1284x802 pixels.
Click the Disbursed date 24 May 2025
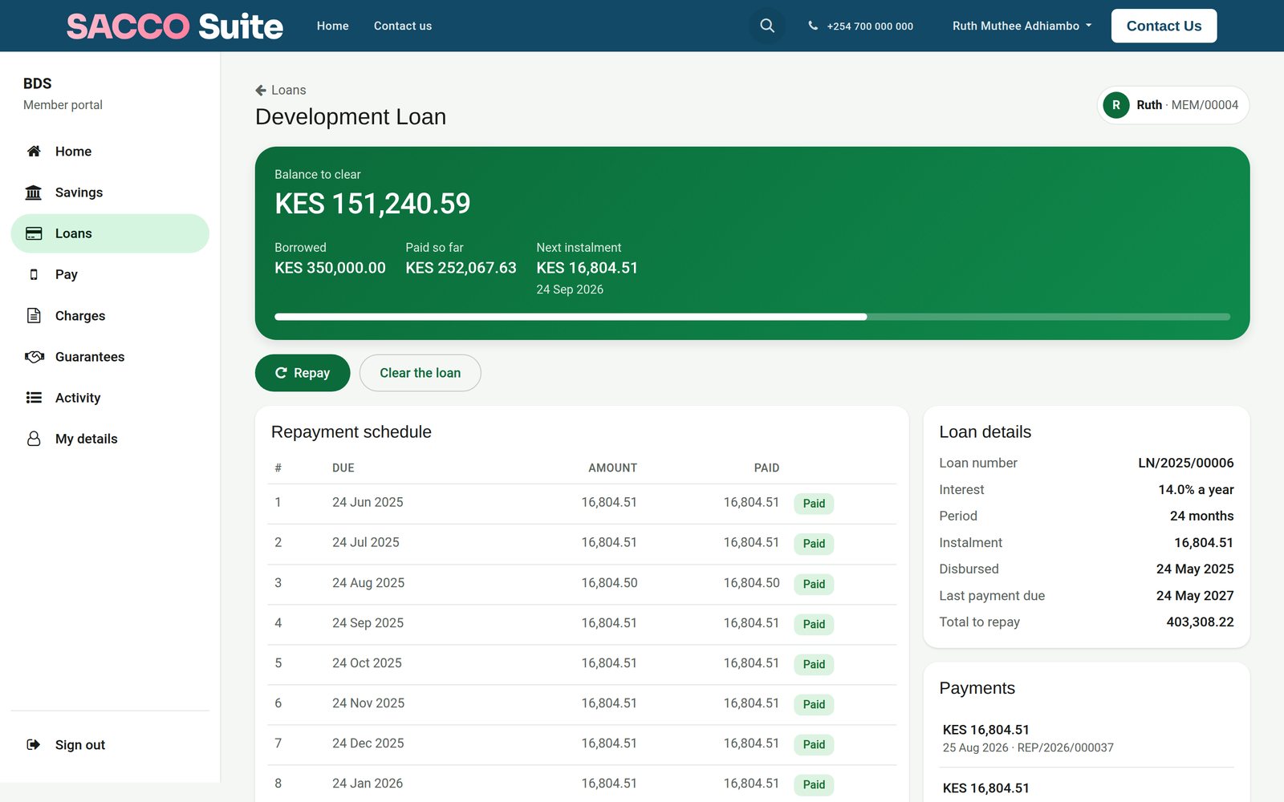pyautogui.click(x=1195, y=569)
